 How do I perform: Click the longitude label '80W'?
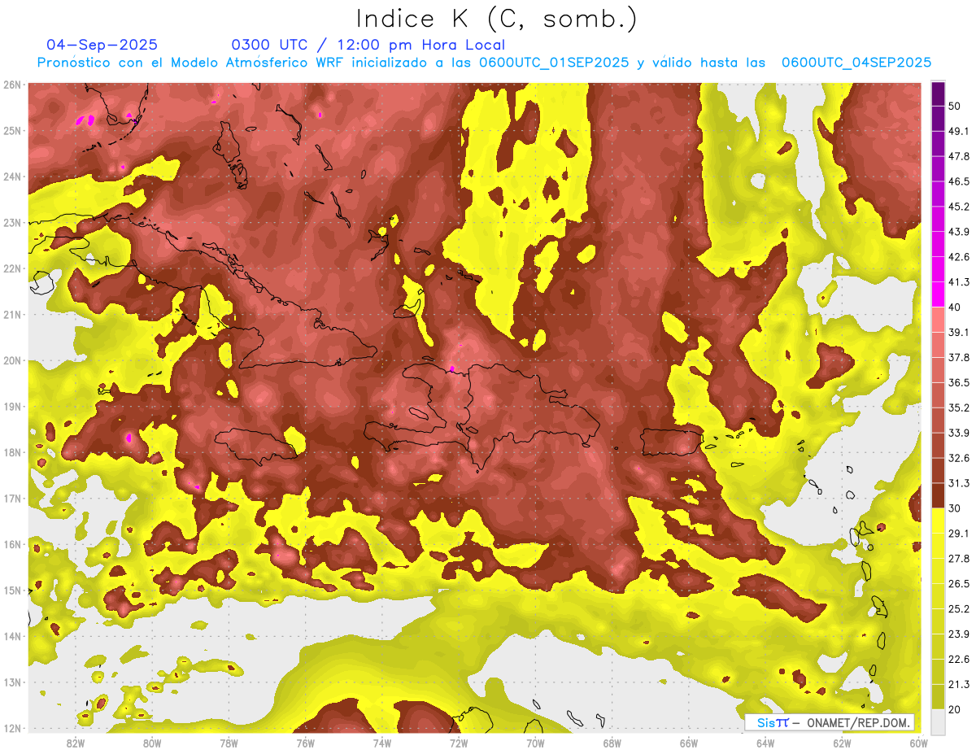[x=152, y=743]
